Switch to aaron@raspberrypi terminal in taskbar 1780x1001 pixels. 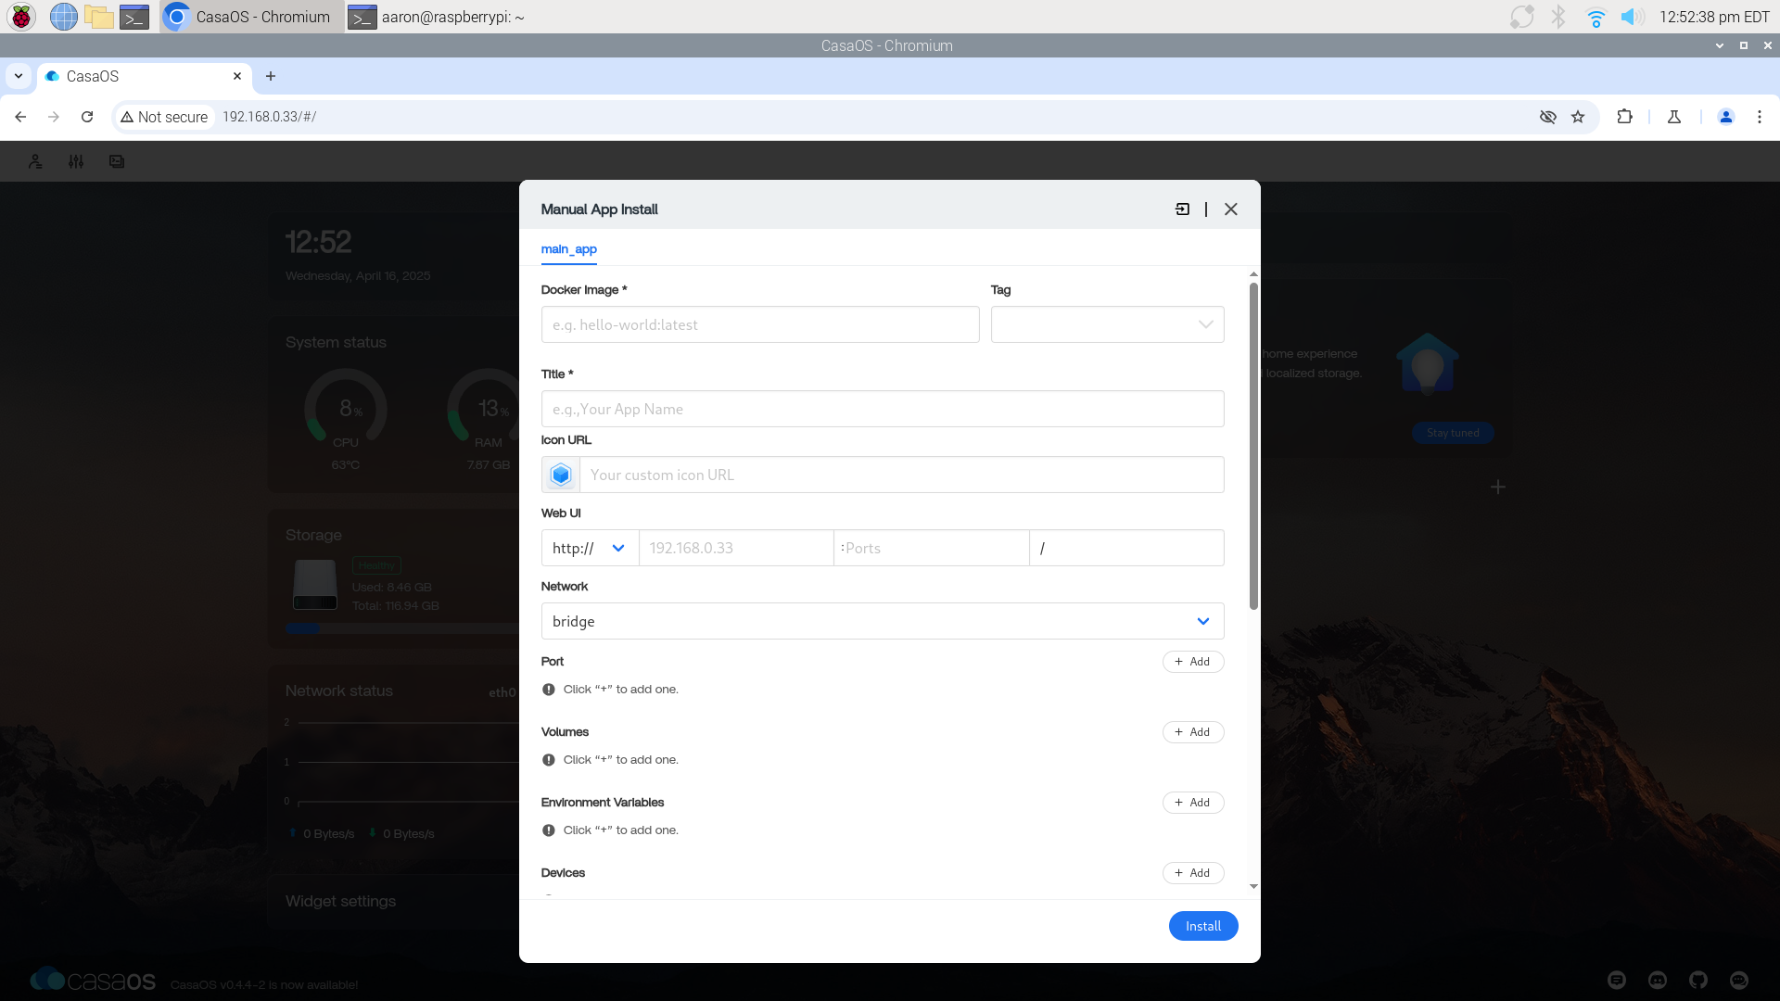[437, 17]
